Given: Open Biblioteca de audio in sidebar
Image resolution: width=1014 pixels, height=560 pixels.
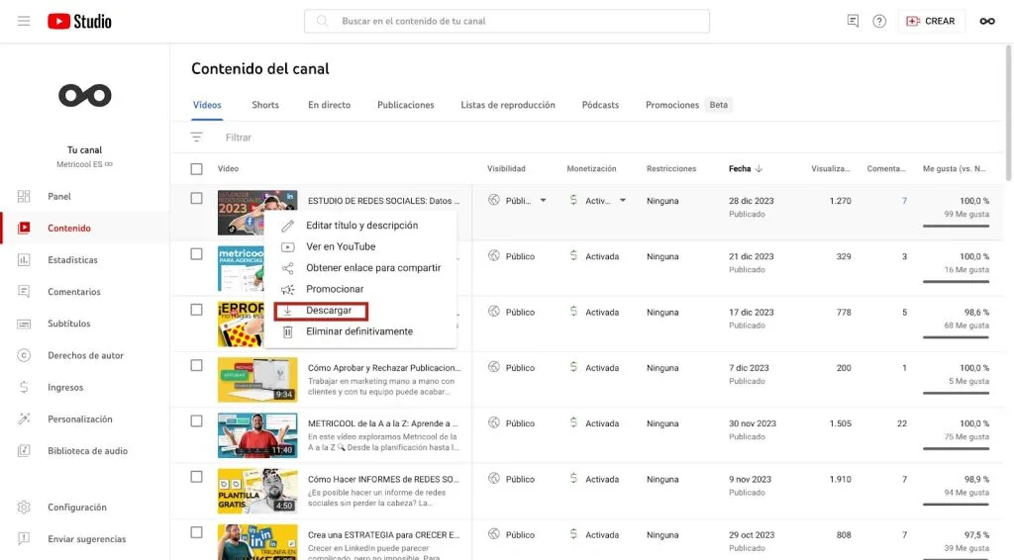Looking at the screenshot, I should tap(87, 451).
